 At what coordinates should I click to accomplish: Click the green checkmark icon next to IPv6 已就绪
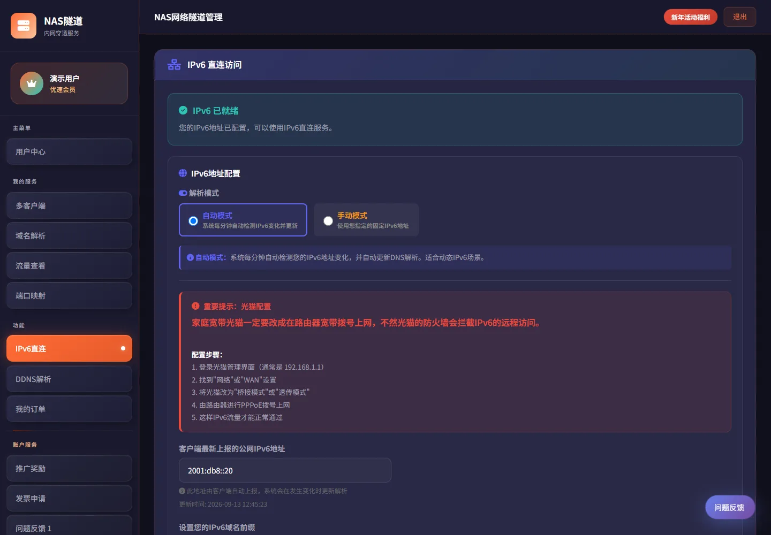pos(183,110)
